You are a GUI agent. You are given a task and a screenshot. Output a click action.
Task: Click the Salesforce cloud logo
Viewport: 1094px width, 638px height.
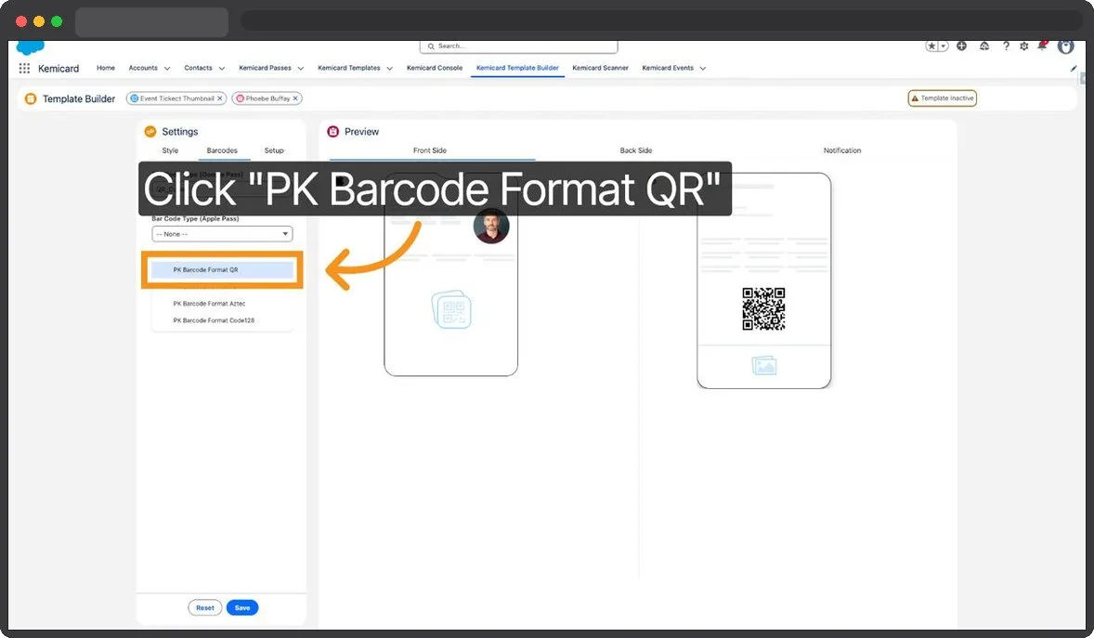pyautogui.click(x=30, y=46)
